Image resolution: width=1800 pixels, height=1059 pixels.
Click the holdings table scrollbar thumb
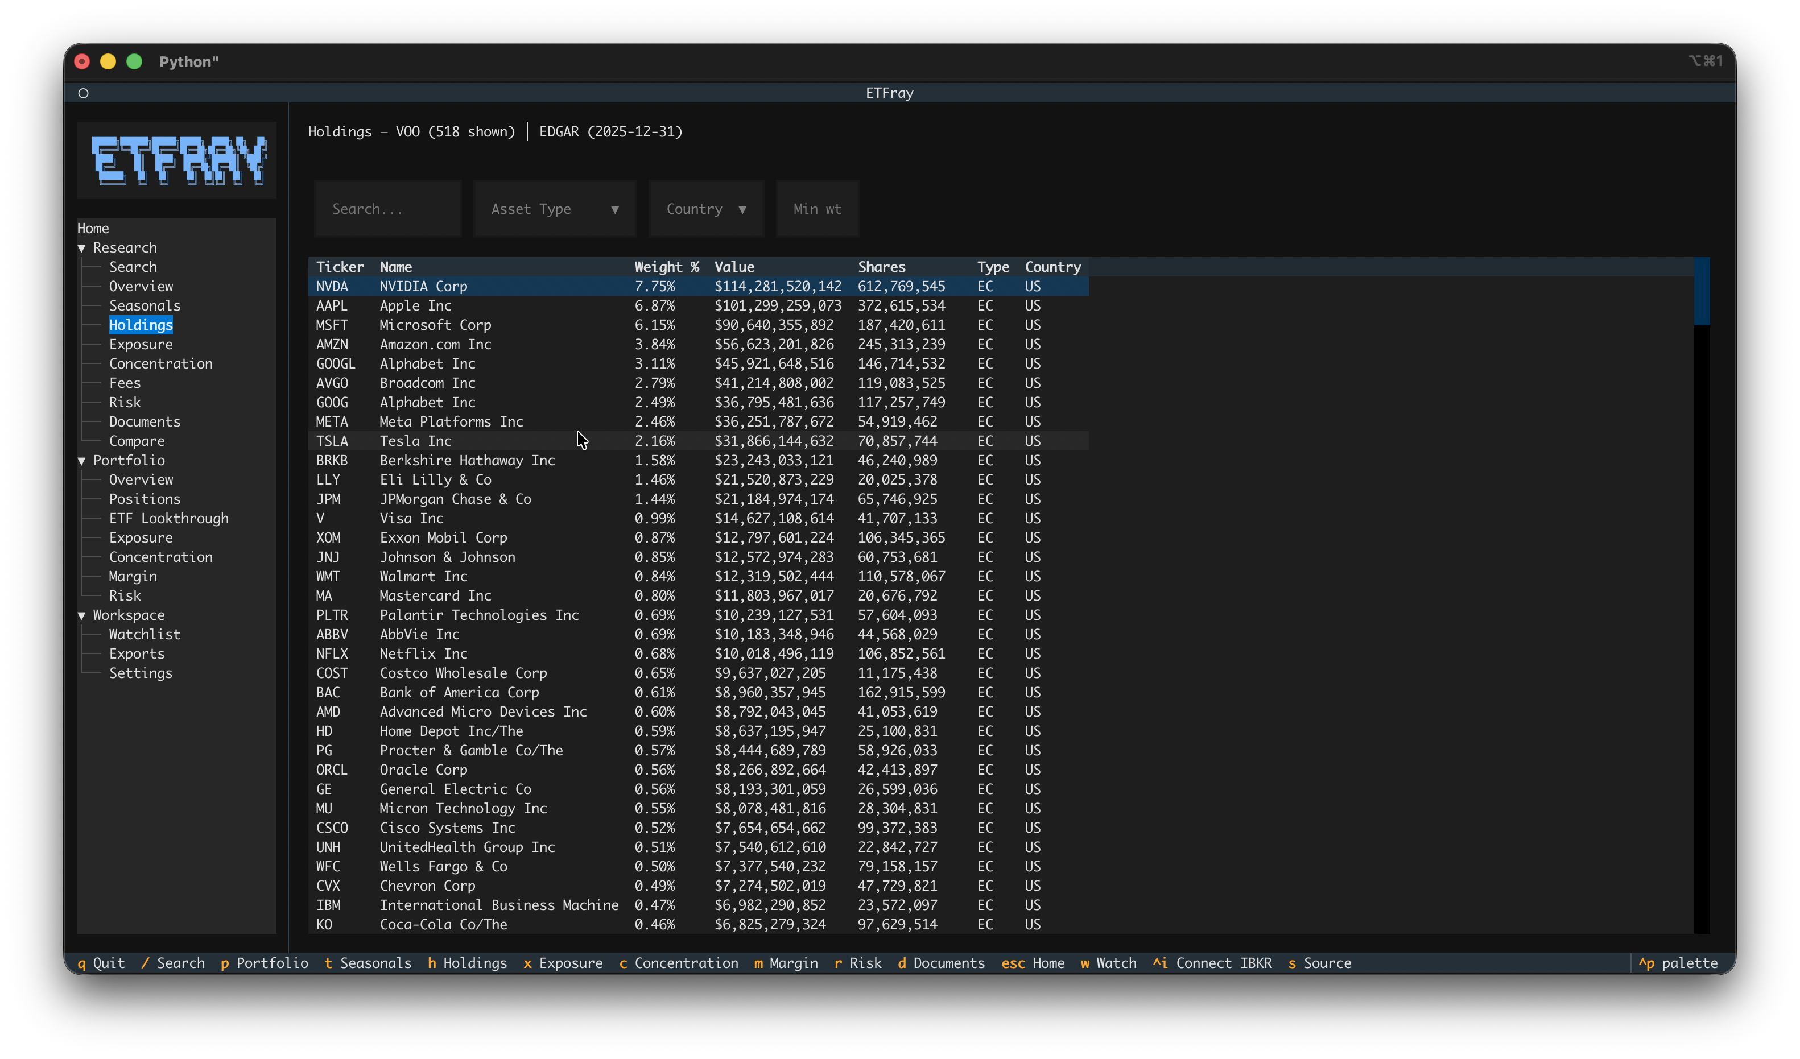1702,292
